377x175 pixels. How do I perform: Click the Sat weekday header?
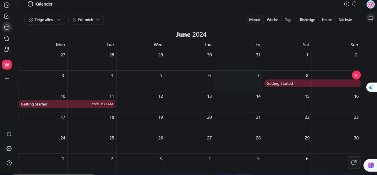[306, 45]
